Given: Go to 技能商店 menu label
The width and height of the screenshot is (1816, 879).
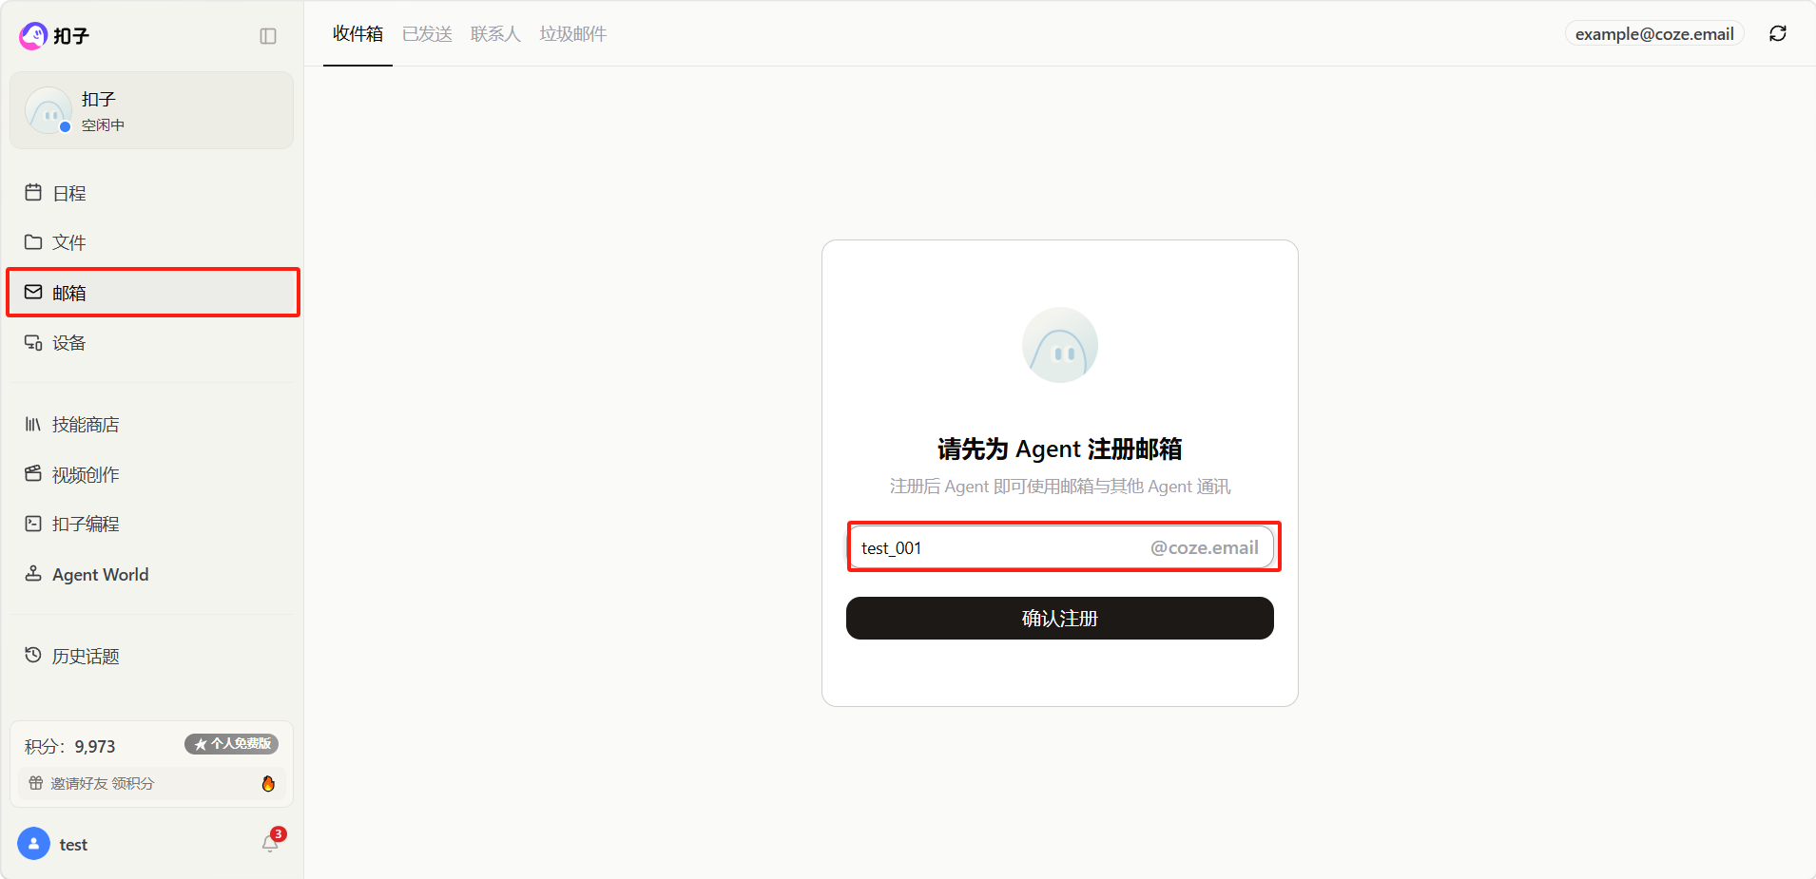Looking at the screenshot, I should pos(86,425).
